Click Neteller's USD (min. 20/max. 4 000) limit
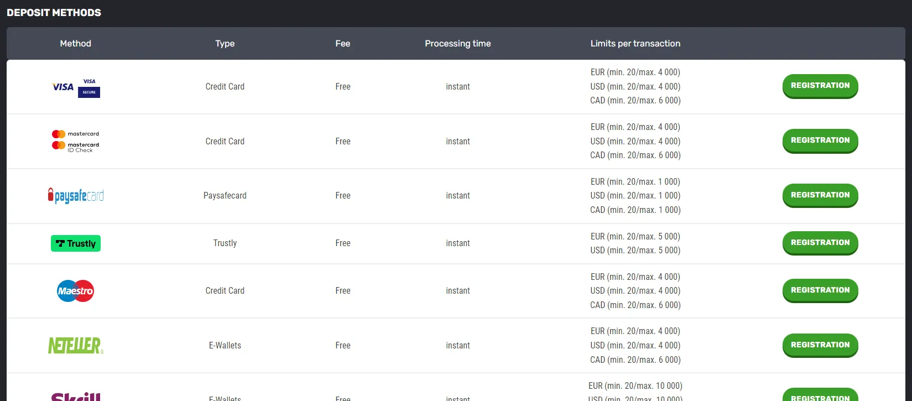This screenshot has width=912, height=401. 635,346
